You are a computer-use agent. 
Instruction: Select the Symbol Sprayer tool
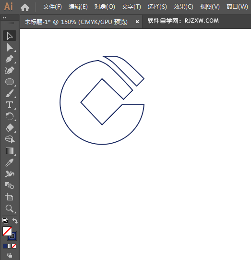click(x=10, y=174)
